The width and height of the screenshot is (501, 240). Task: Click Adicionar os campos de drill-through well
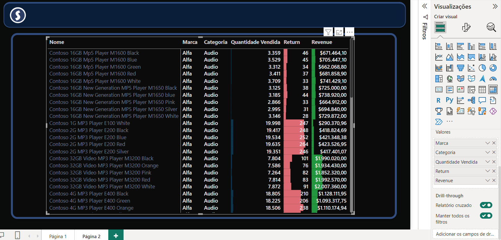(x=465, y=234)
